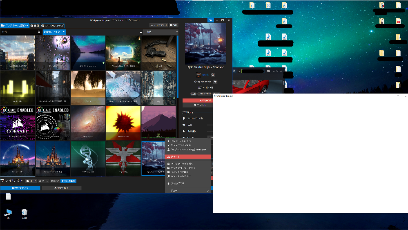Select the raindrops on glass wallpaper thumbnail
Screen dimensions: 408x230
tap(53, 53)
